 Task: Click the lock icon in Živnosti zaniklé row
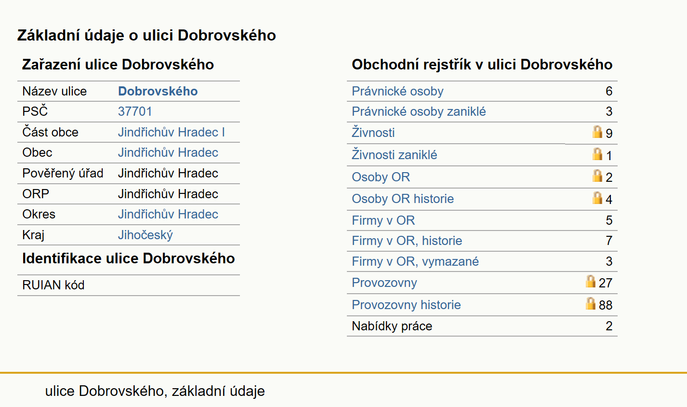pyautogui.click(x=597, y=154)
